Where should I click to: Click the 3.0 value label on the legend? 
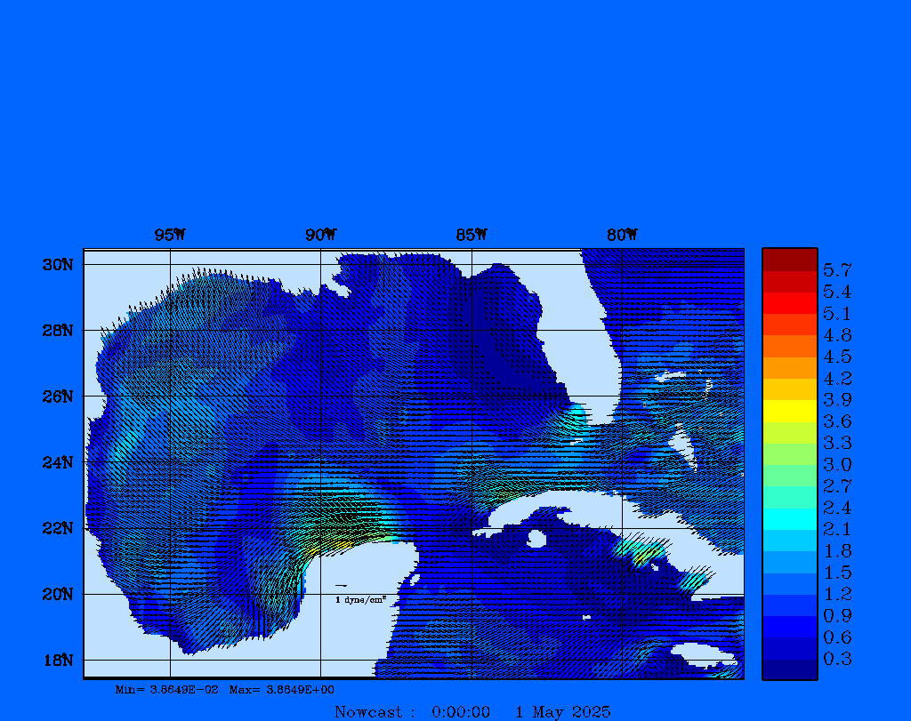[x=836, y=464]
